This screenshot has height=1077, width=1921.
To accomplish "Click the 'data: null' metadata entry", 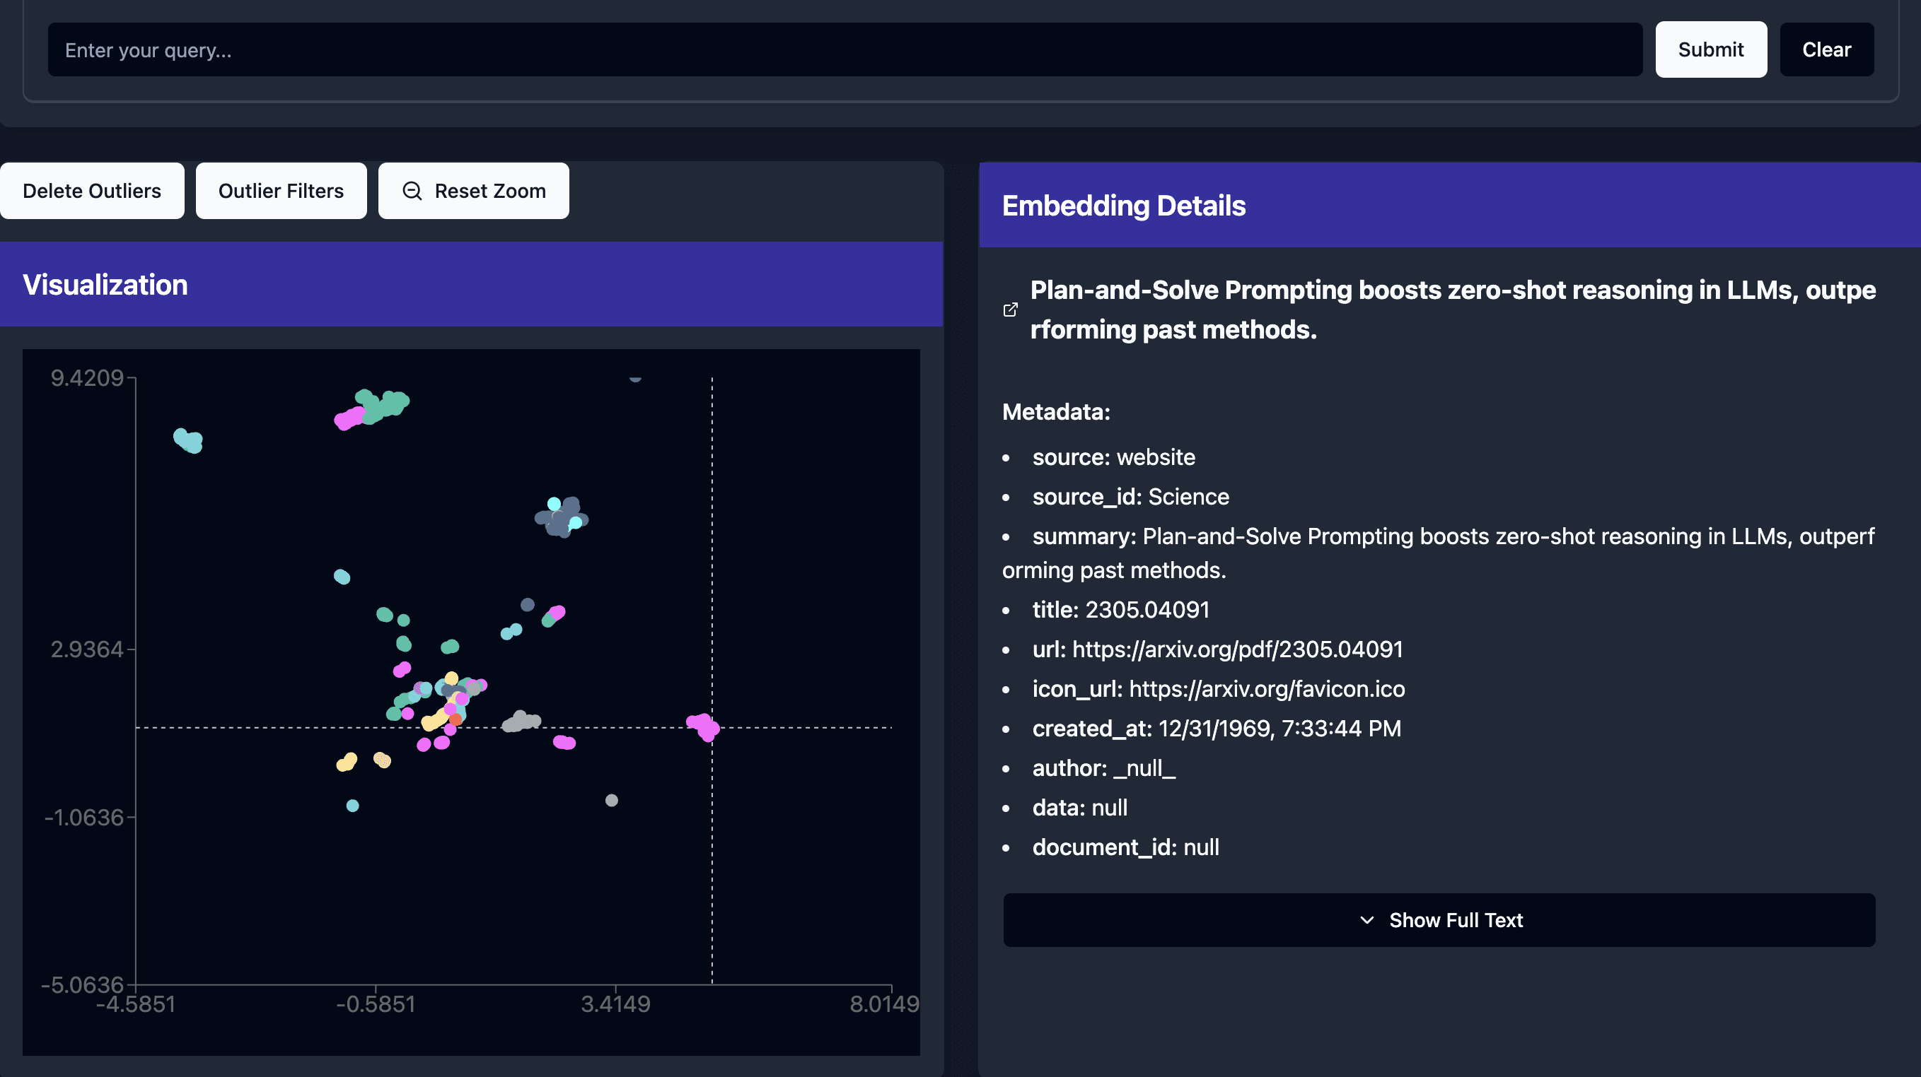I will click(1079, 807).
